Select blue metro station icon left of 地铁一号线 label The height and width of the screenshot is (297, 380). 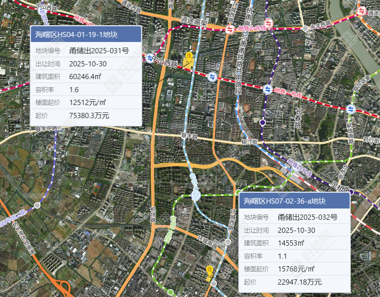tap(267, 89)
